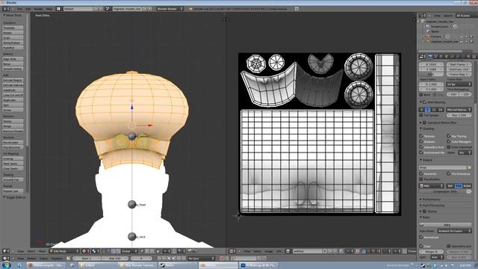The height and width of the screenshot is (269, 478).
Task: Click the Windows Start orb
Action: 7,265
